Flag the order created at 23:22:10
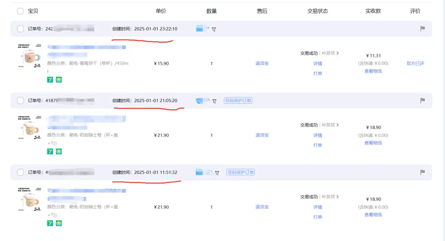This screenshot has height=241, width=445. coord(422,29)
